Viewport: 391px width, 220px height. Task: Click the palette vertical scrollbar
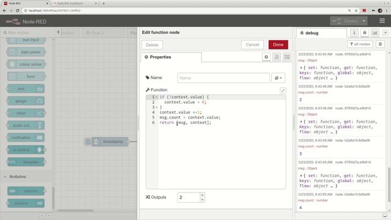53,198
